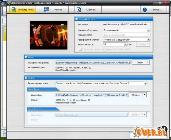
Task: Select the Вход Аудио 1 tab
Action: coord(43,89)
